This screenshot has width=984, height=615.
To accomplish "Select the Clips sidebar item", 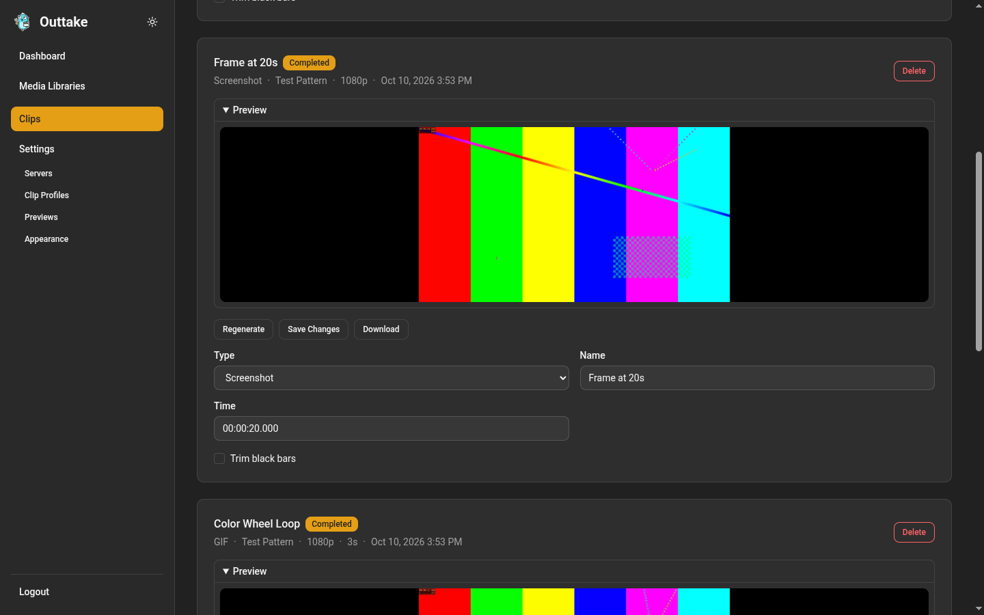I will coord(87,119).
